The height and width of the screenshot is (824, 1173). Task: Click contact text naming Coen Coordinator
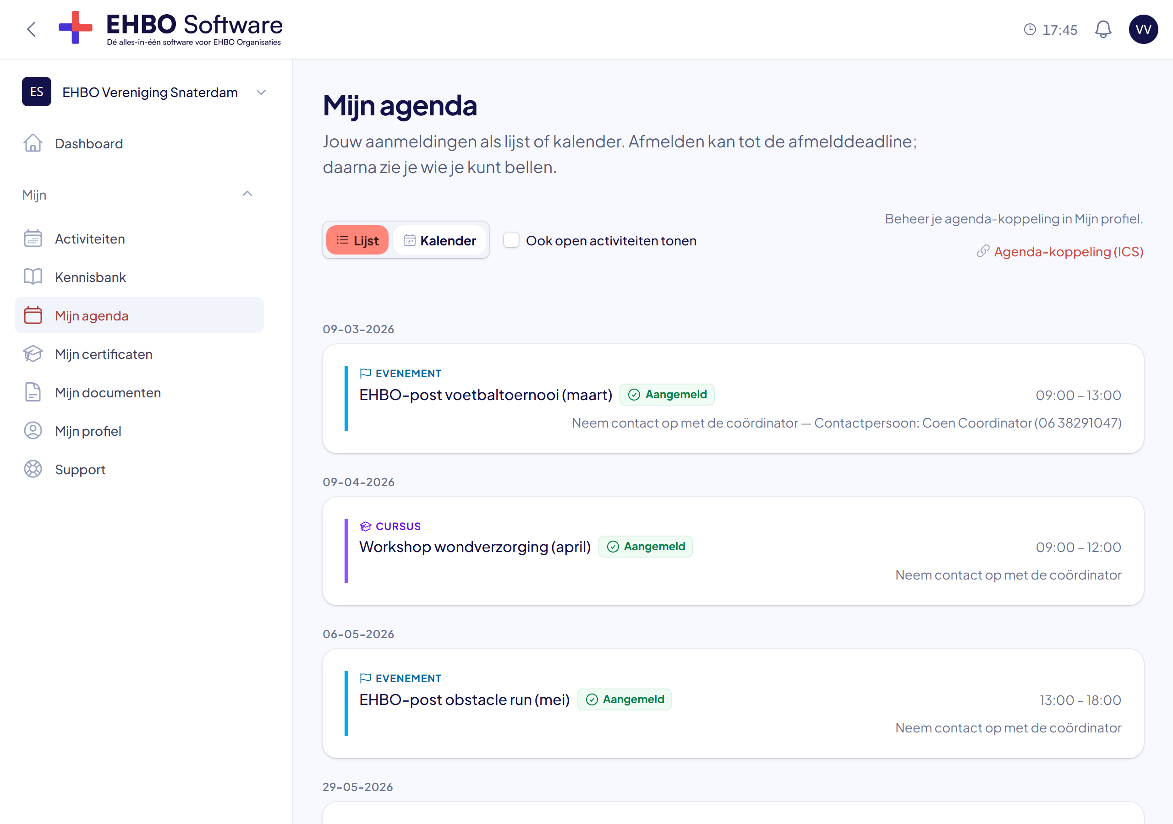point(847,423)
